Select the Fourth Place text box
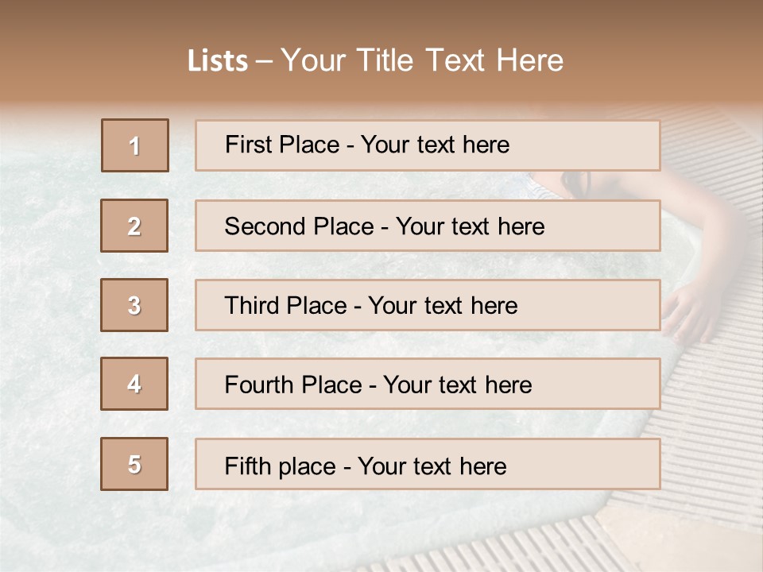This screenshot has width=763, height=572. coord(428,384)
